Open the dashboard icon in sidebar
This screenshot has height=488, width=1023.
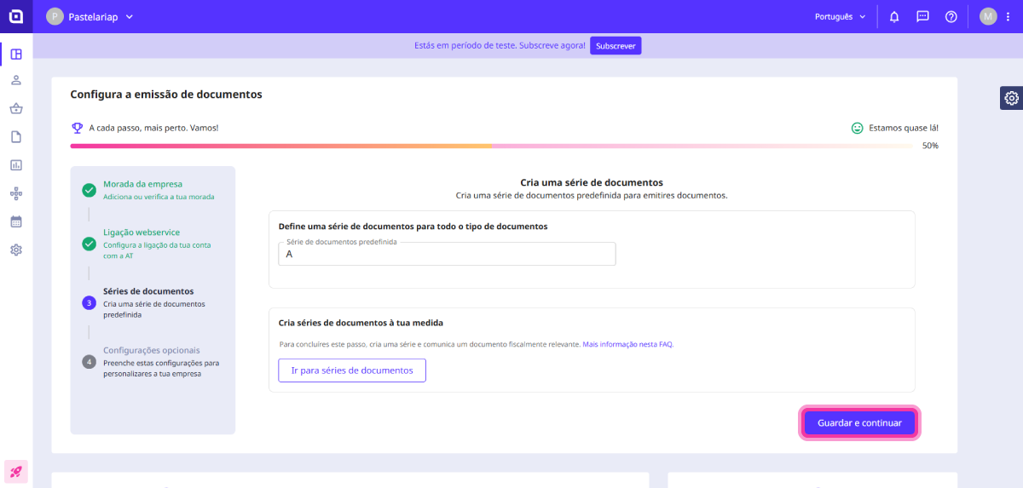(16, 55)
